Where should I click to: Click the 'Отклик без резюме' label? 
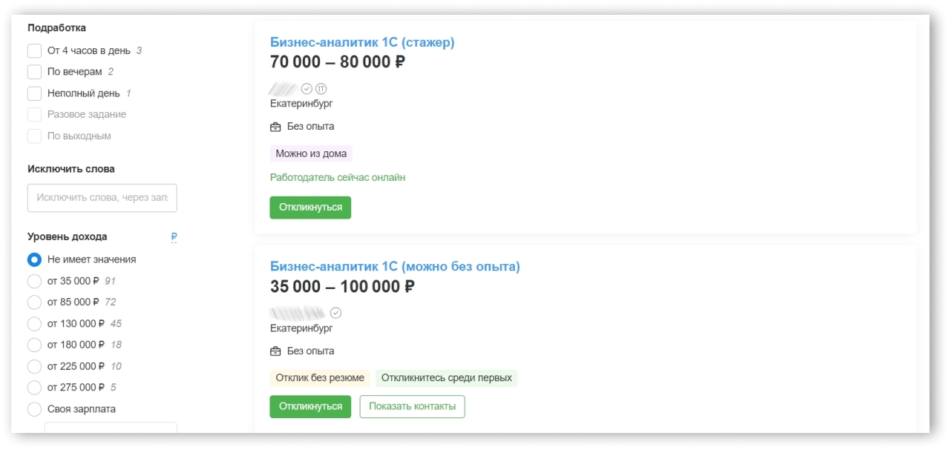click(320, 378)
